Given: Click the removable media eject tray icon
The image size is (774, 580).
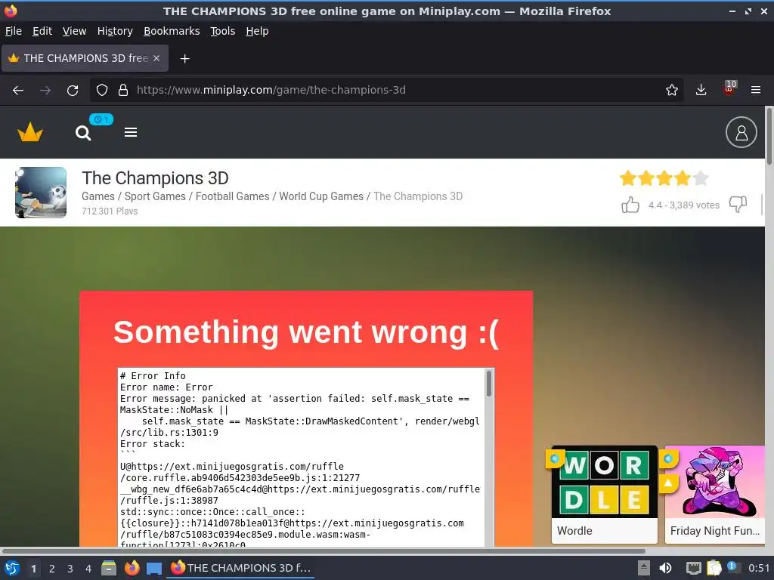Looking at the screenshot, I should click(x=644, y=568).
